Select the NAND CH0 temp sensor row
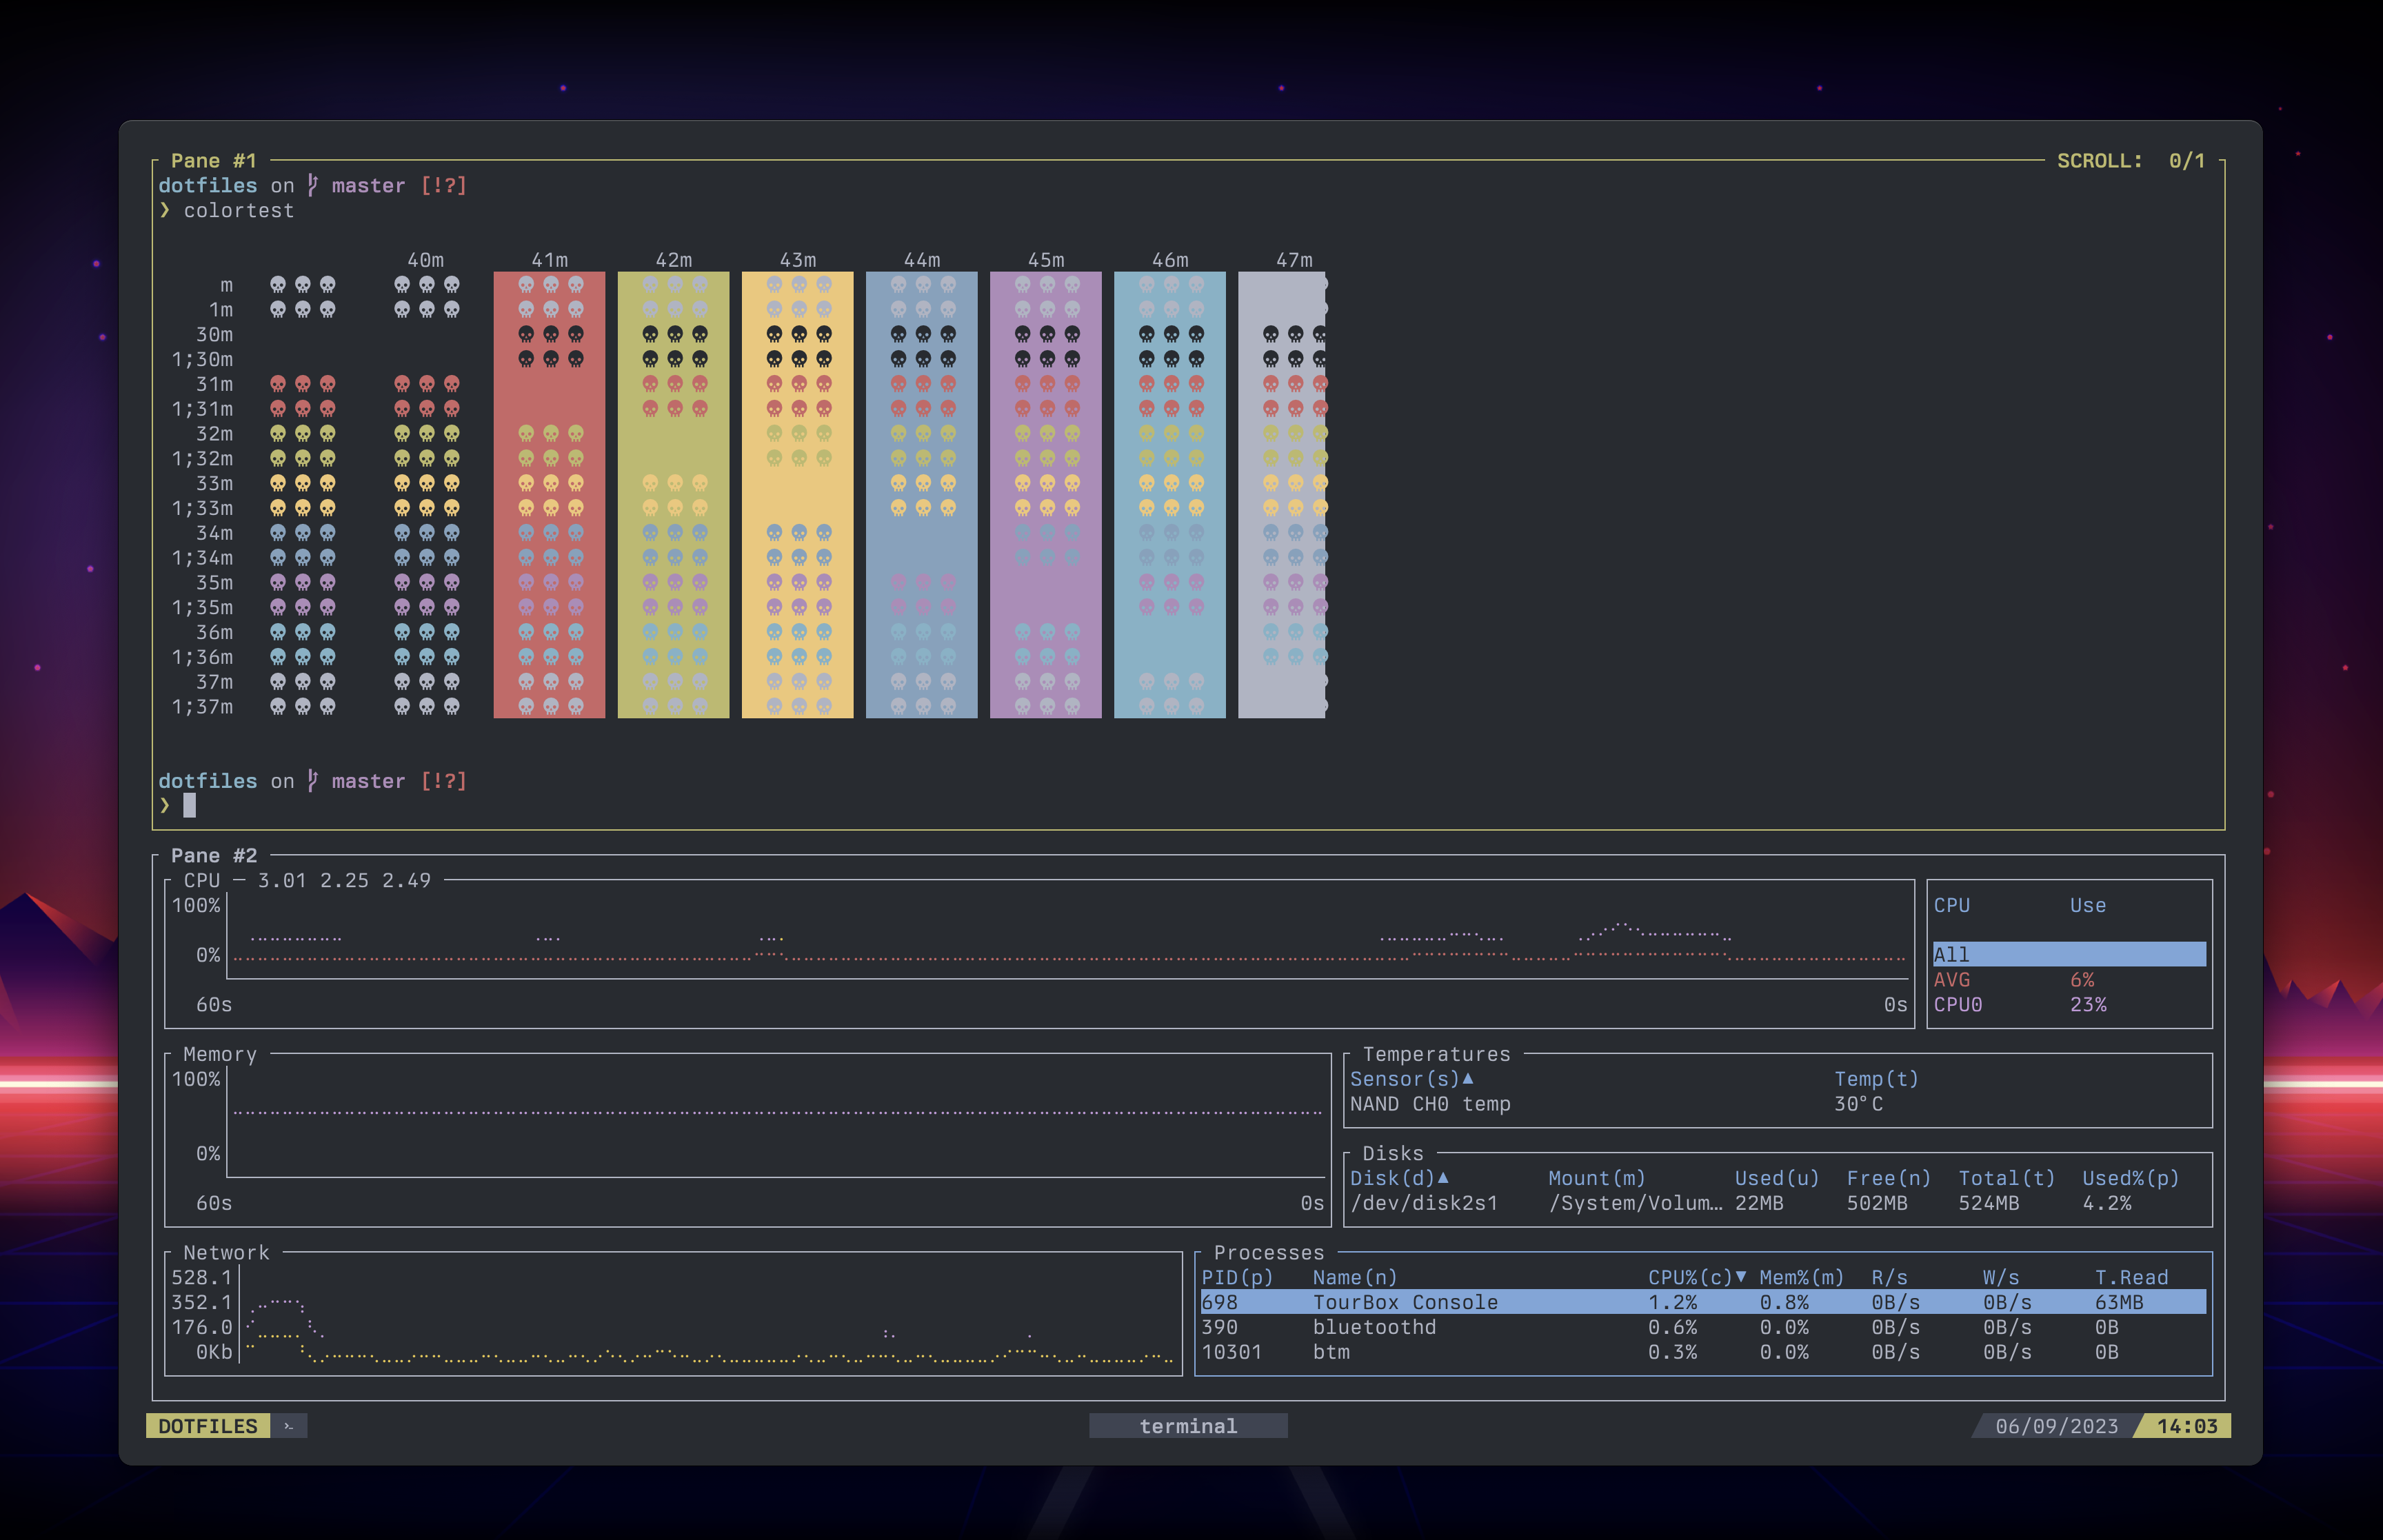The height and width of the screenshot is (1540, 2383). tap(1777, 1103)
